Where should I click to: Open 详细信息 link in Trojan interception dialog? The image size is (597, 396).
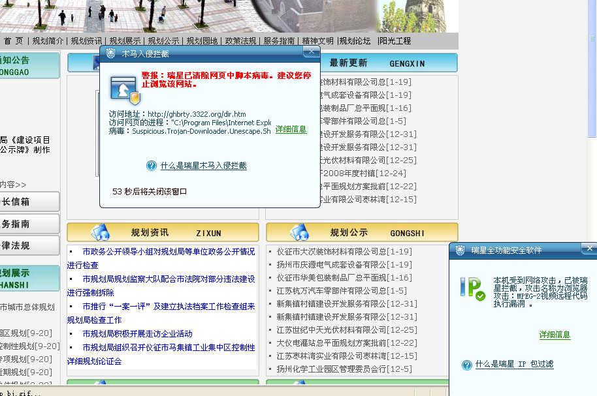click(291, 129)
